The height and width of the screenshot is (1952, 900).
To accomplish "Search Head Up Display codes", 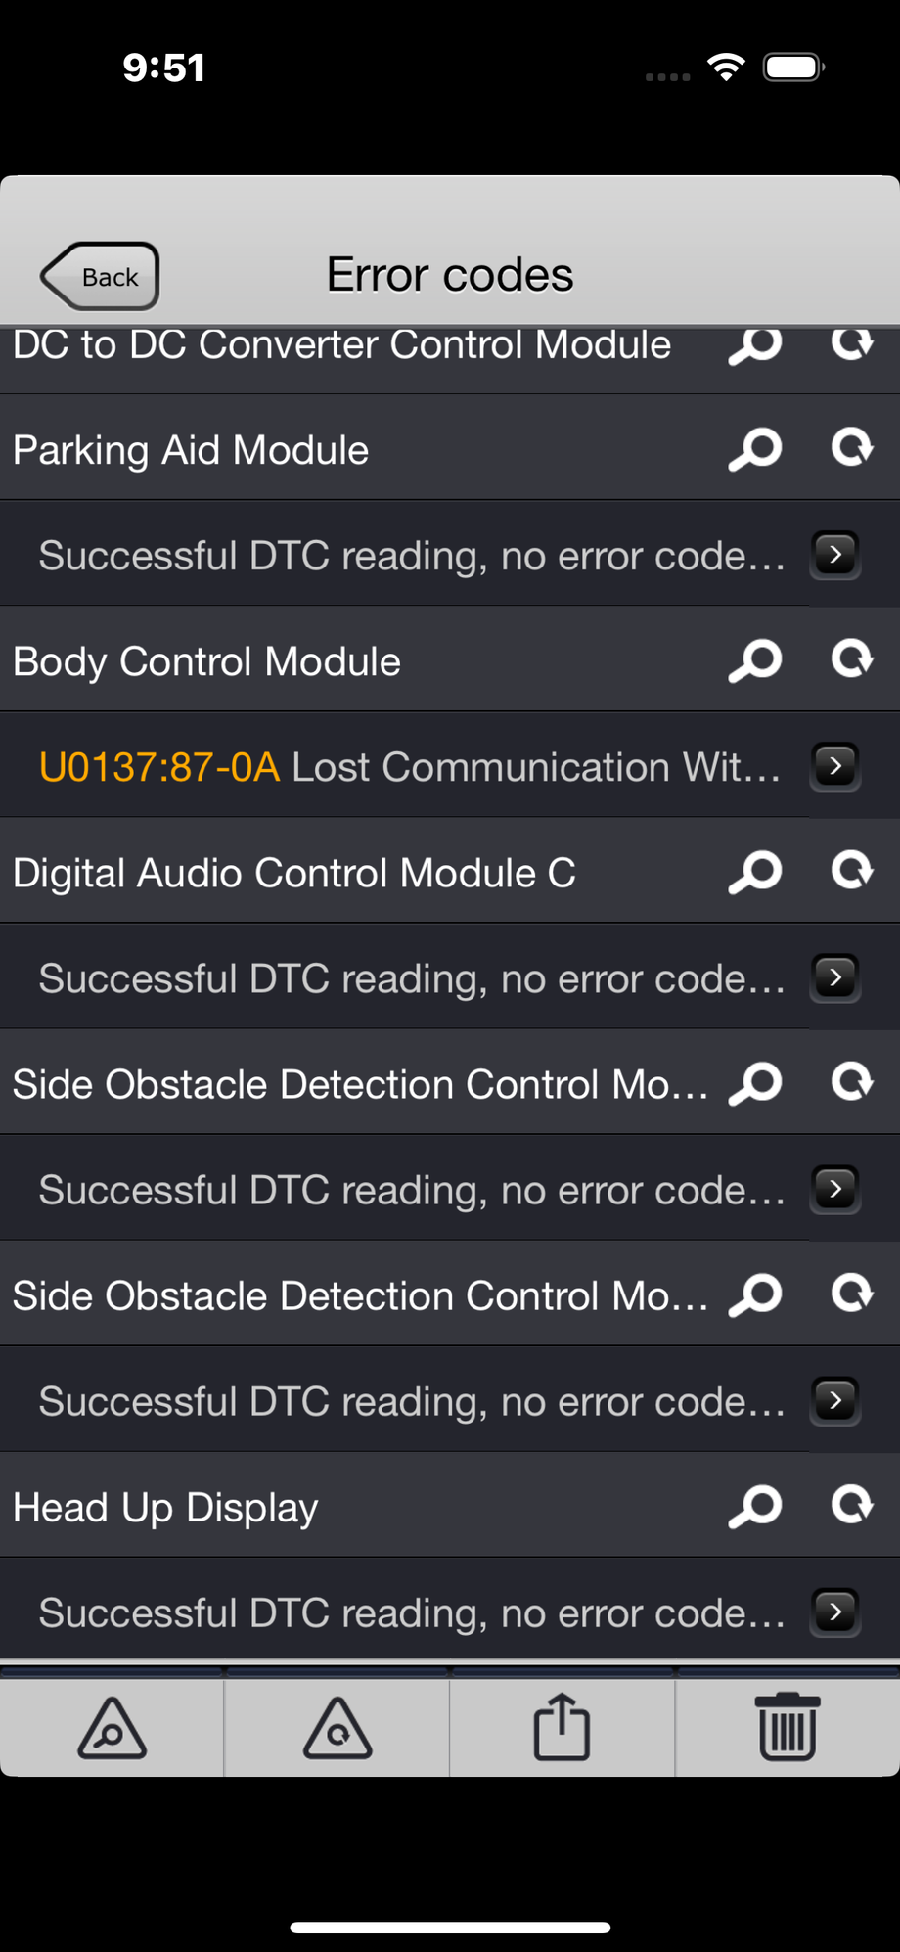I will click(x=755, y=1507).
